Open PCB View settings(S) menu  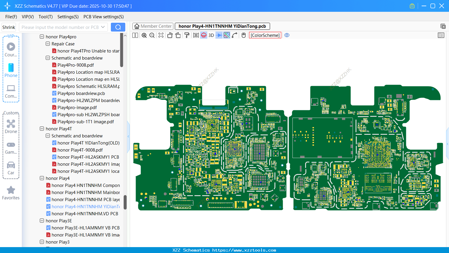[103, 17]
